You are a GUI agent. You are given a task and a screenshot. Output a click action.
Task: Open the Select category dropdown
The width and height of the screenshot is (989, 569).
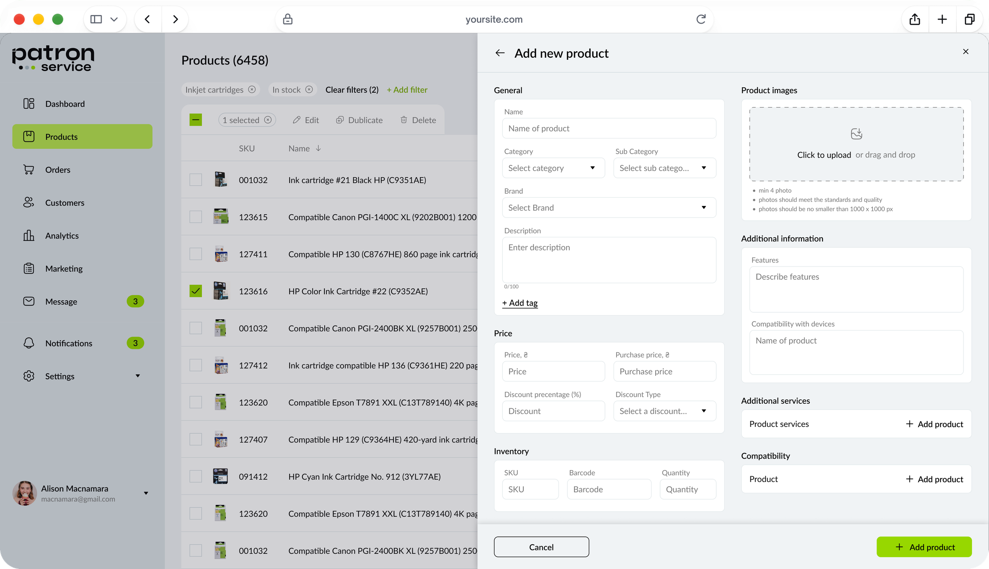[553, 168]
